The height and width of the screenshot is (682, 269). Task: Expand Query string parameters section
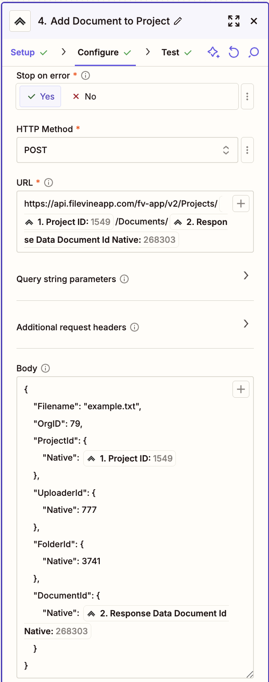tap(246, 275)
